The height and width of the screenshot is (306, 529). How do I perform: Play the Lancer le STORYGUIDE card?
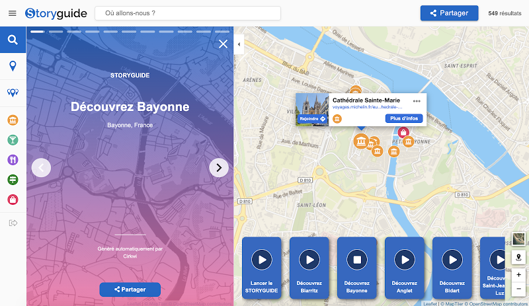261,260
